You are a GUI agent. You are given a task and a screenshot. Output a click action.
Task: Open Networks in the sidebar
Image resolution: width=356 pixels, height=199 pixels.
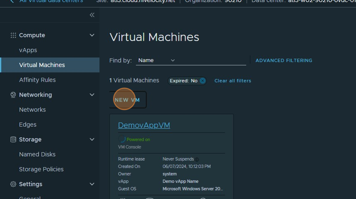(x=32, y=110)
